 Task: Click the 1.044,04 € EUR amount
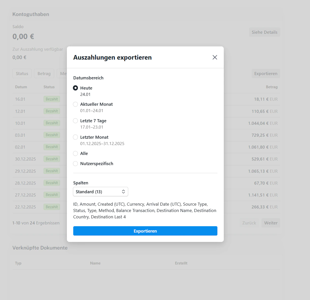click(x=263, y=123)
